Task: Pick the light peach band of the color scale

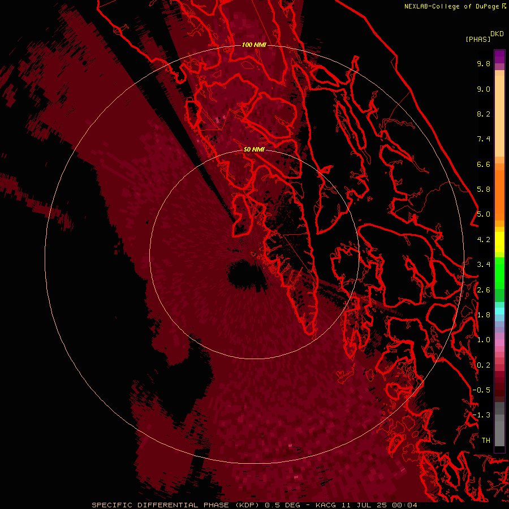Action: (499, 116)
